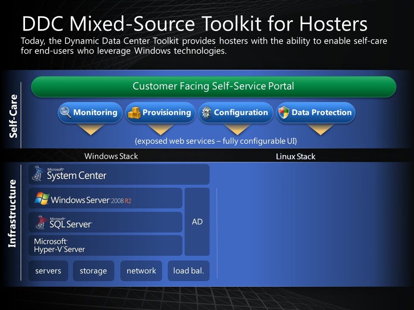Image resolution: width=414 pixels, height=310 pixels.
Task: Click the SQL Server text
Action: [x=71, y=223]
